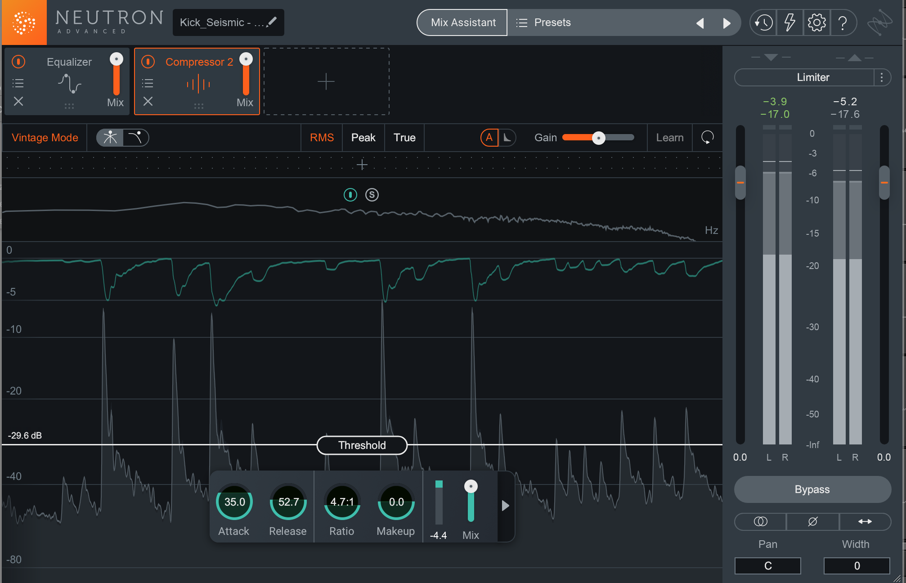Launch Mix Assistant
This screenshot has height=583, width=906.
462,22
